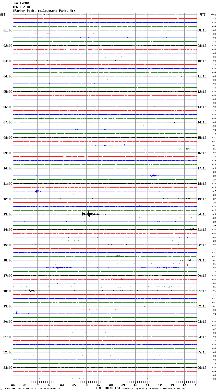Click the 18:15 UTC time label
The height and width of the screenshot is (392, 217).
pyautogui.click(x=202, y=184)
